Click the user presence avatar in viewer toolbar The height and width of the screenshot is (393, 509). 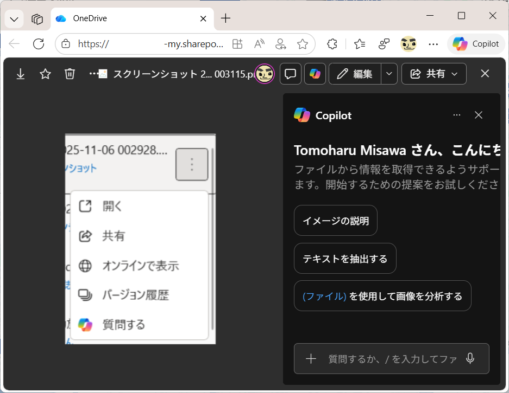click(x=265, y=74)
